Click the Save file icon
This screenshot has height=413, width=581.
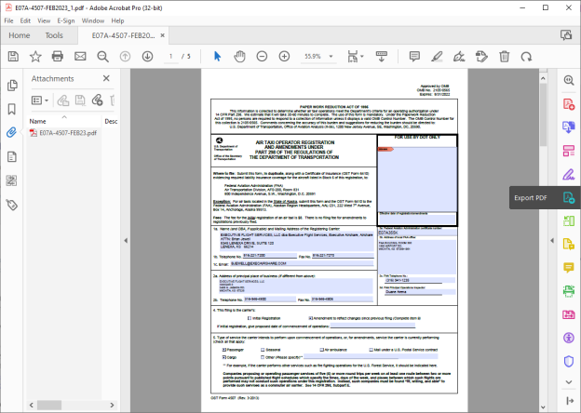coord(13,56)
